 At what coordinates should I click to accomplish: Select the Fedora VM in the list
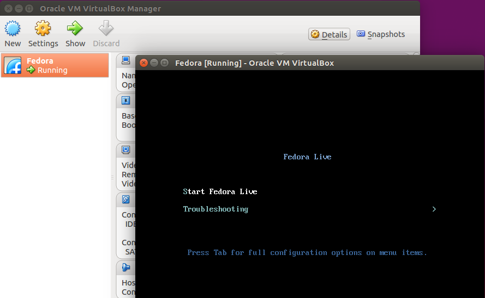coord(55,65)
